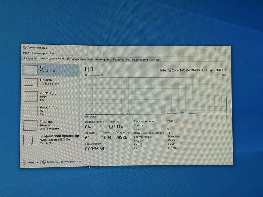Click the Диск 1 (C:) label
The image size is (263, 197).
coord(48,107)
